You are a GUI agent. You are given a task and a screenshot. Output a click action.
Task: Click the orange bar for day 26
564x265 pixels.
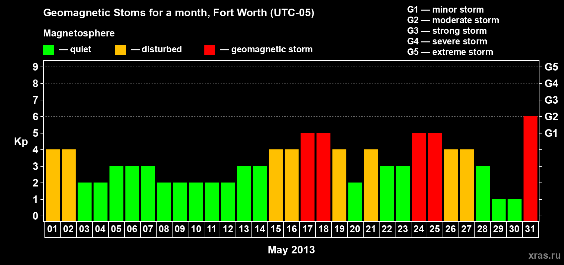pyautogui.click(x=451, y=185)
